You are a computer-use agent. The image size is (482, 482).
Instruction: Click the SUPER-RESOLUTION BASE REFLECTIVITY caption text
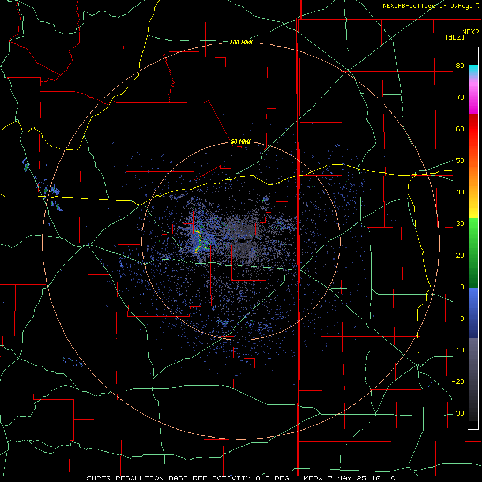169,478
